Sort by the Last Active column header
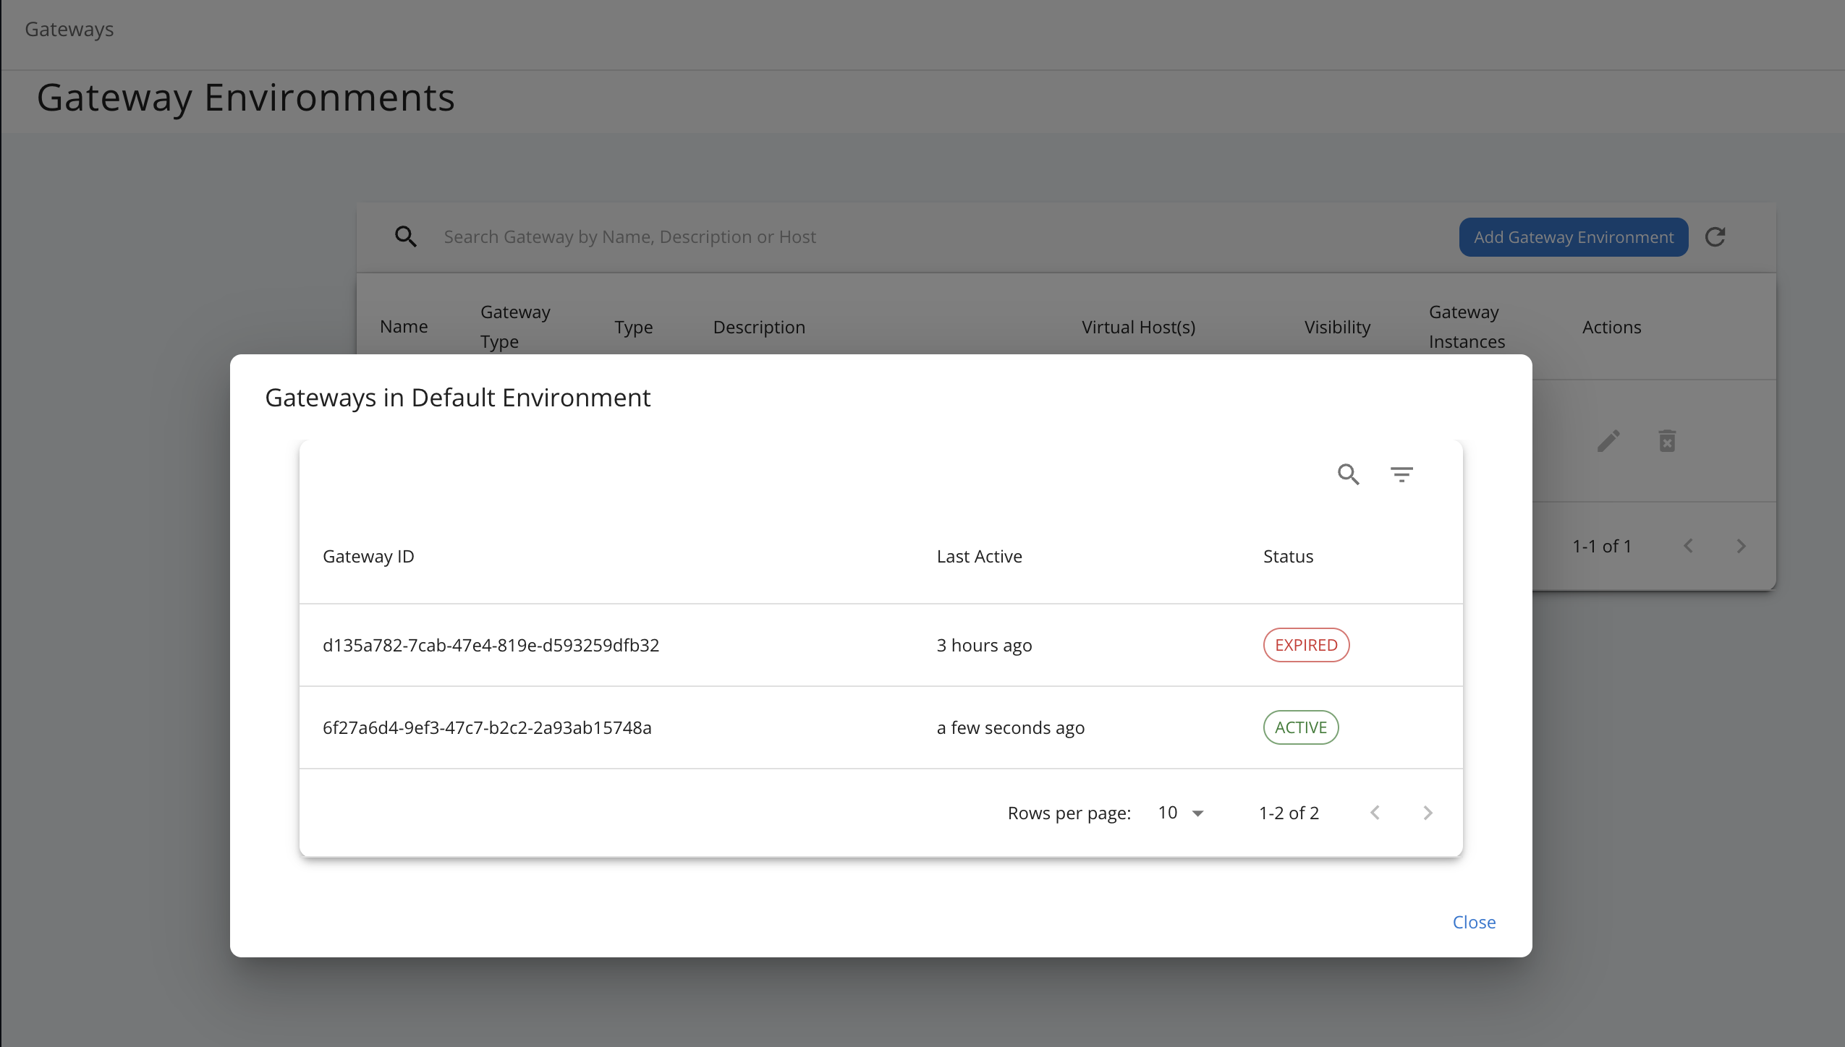This screenshot has width=1845, height=1047. pyautogui.click(x=979, y=557)
